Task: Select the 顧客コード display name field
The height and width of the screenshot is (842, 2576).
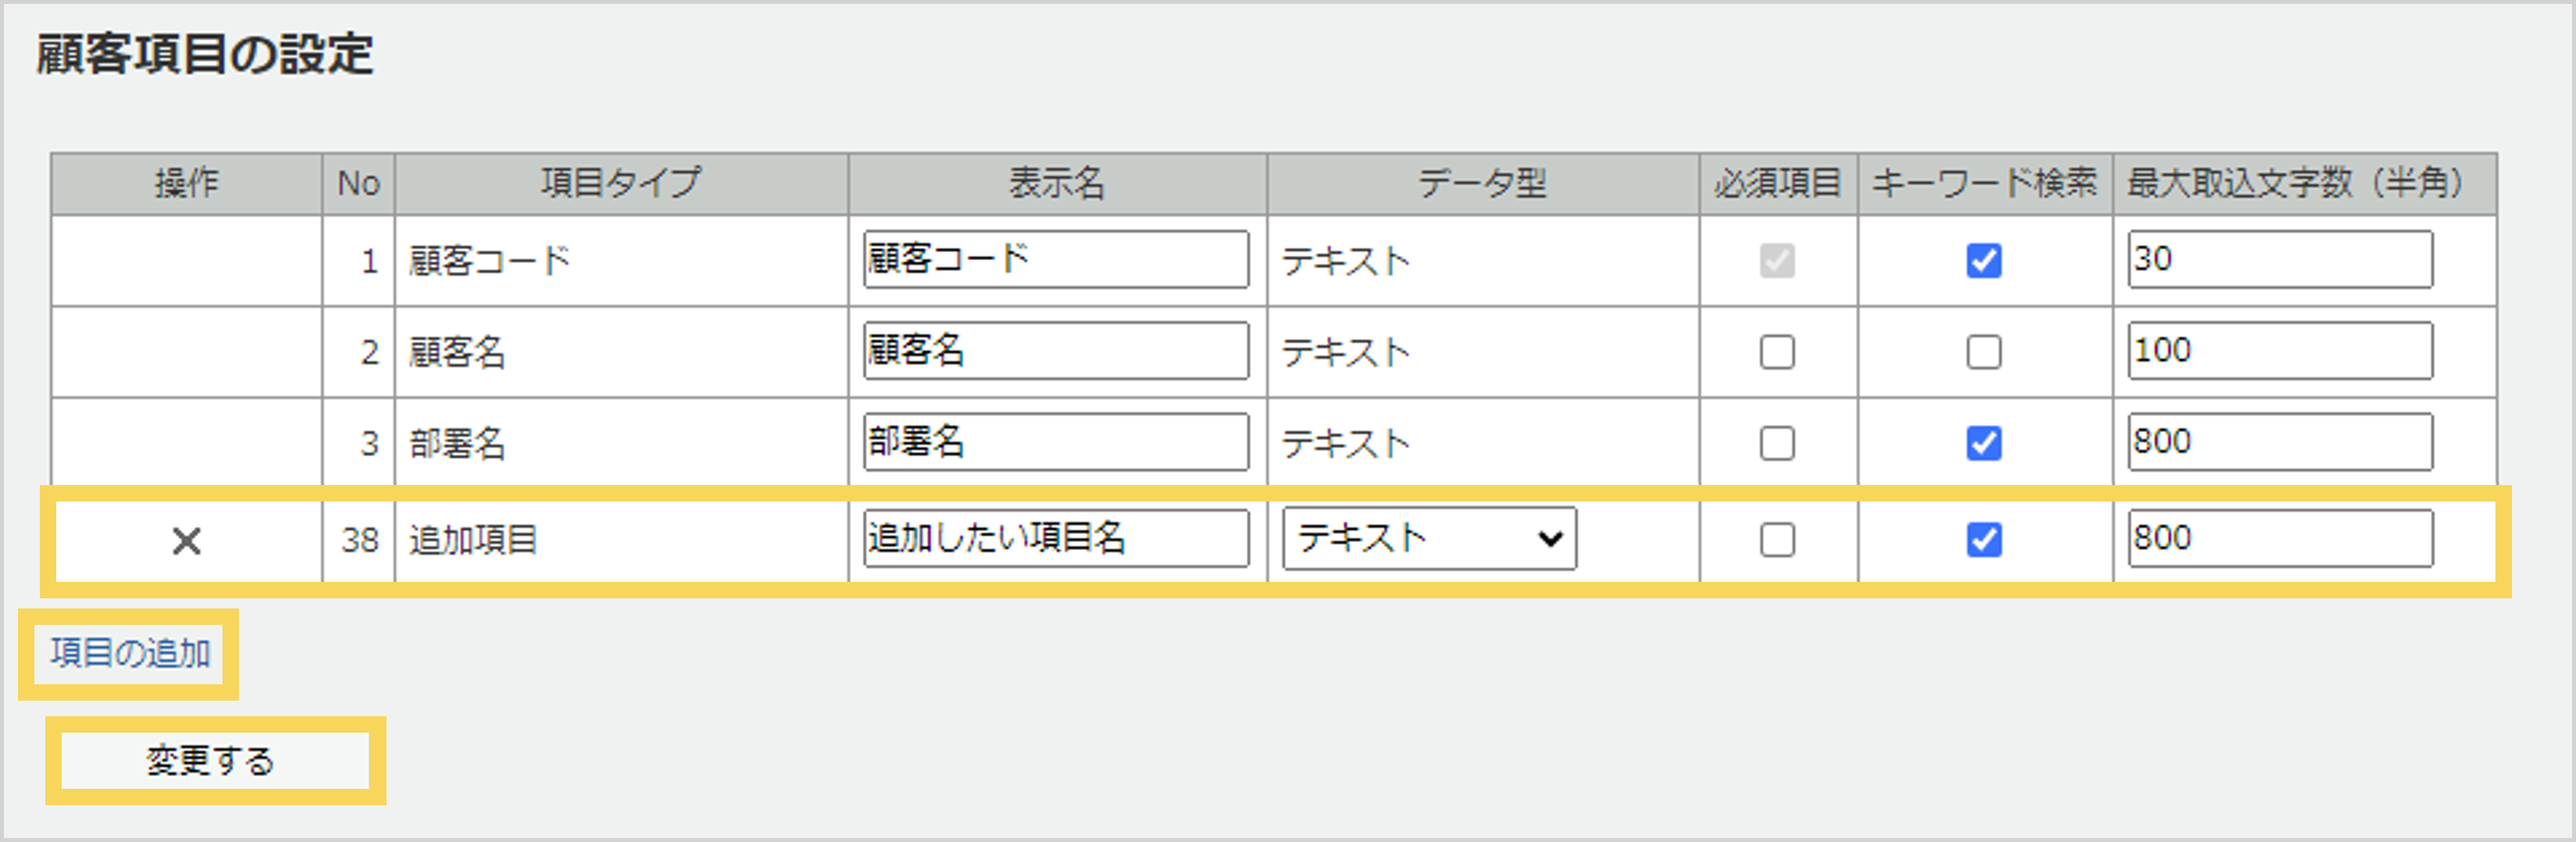Action: point(1055,259)
